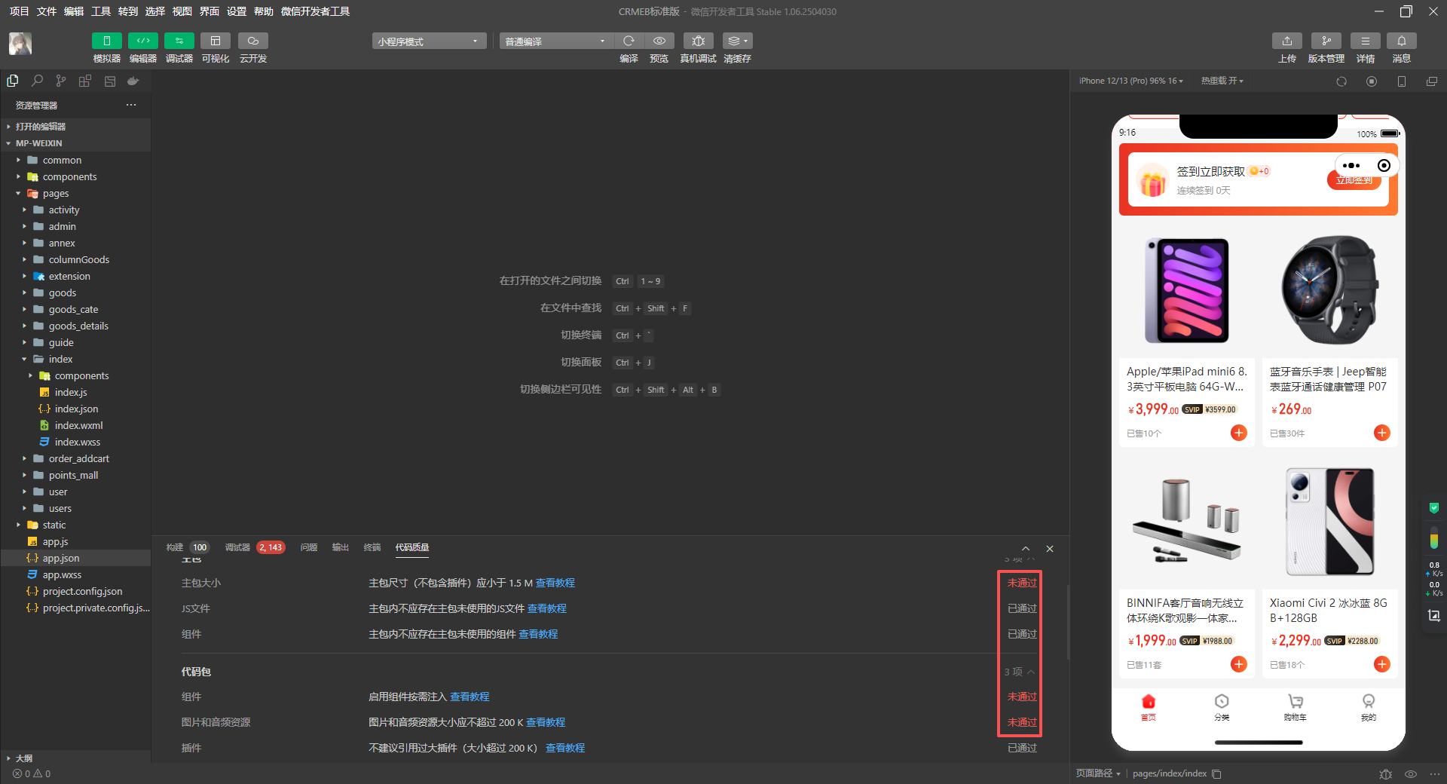The image size is (1447, 784).
Task: Start real device debugging
Action: coord(699,41)
